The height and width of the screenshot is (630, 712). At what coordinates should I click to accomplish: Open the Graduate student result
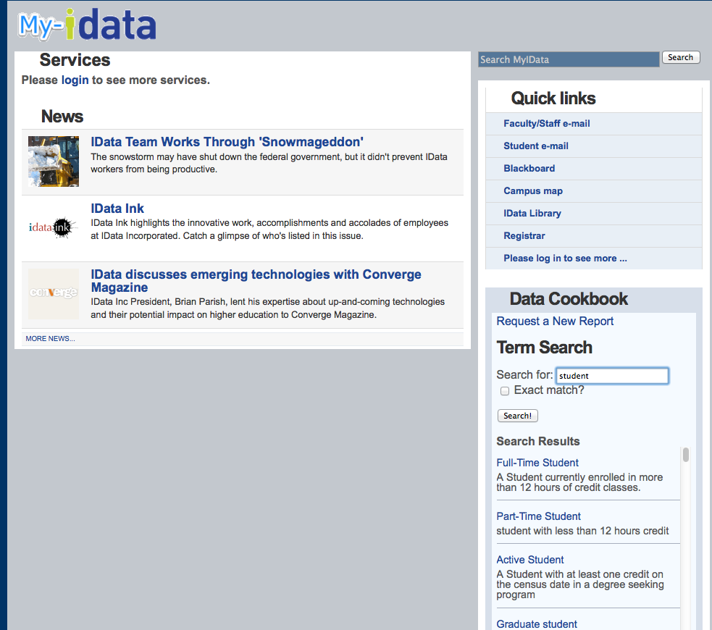pyautogui.click(x=537, y=624)
